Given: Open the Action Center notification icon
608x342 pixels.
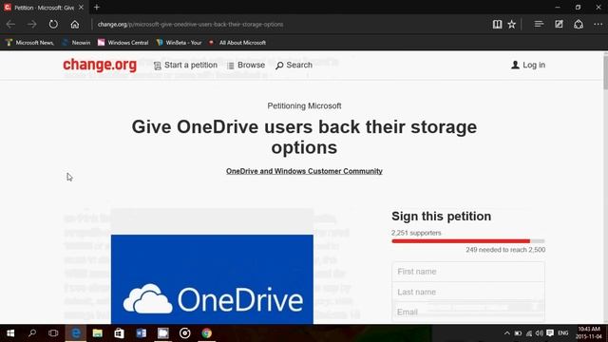Looking at the screenshot, I should pos(550,333).
